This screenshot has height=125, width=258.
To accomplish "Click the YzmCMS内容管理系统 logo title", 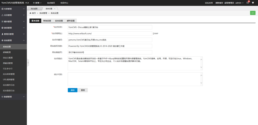I will (13, 3).
